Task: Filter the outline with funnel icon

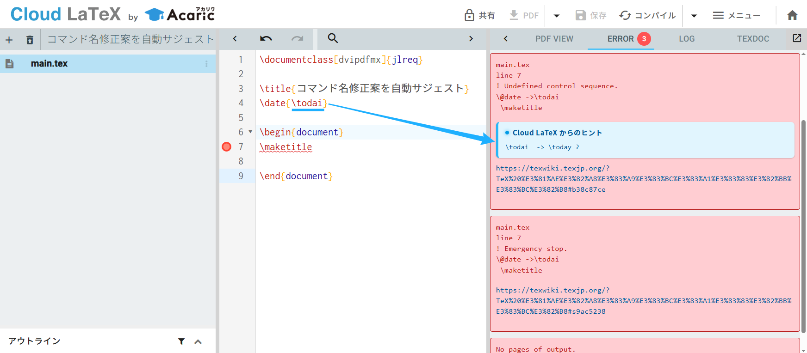Action: point(181,341)
